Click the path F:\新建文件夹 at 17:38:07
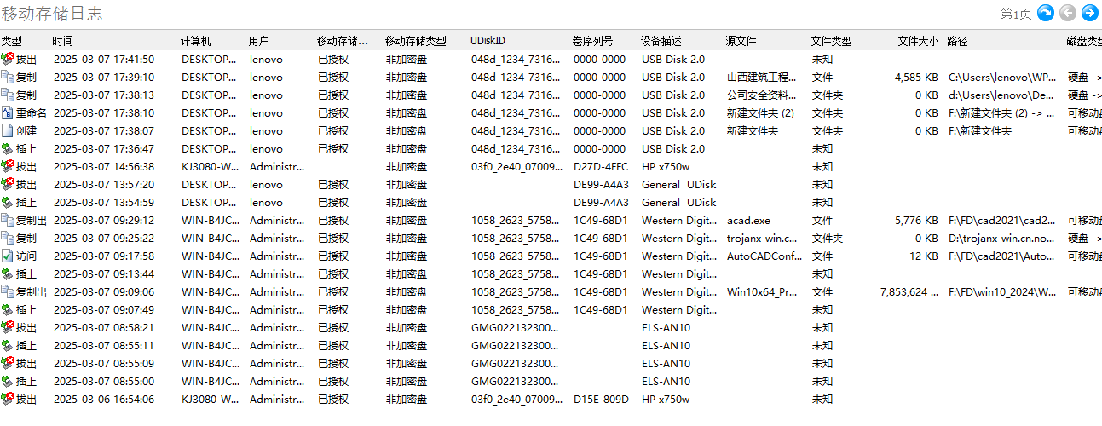Image resolution: width=1102 pixels, height=426 pixels. point(980,130)
